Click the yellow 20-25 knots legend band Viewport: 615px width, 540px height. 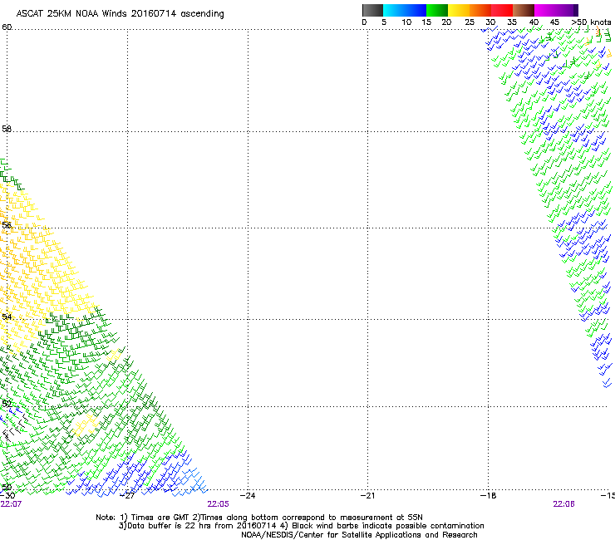459,10
